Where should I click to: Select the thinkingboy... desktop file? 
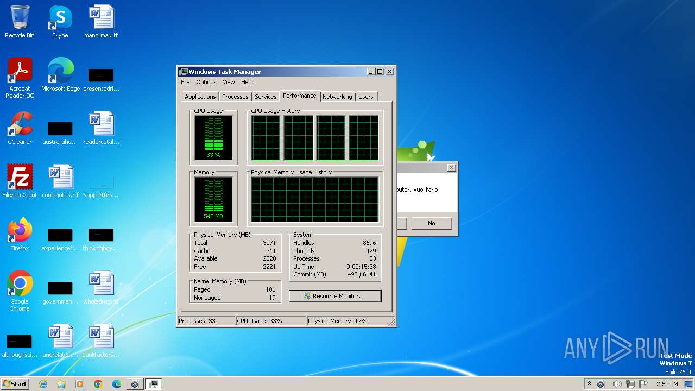[x=101, y=238]
